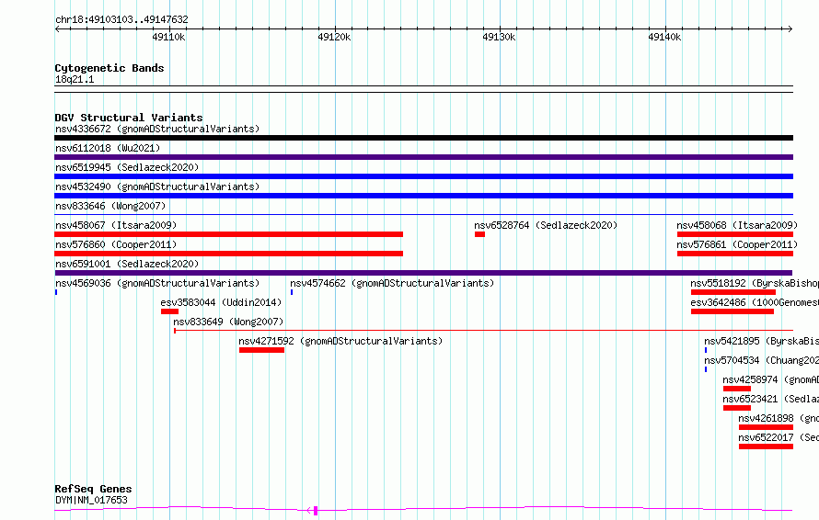Click the red nsv4271592 variant bar
Image resolution: width=819 pixels, height=520 pixels.
[261, 350]
